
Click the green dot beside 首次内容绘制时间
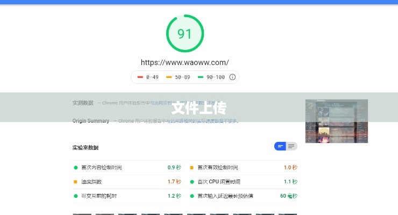click(x=75, y=168)
